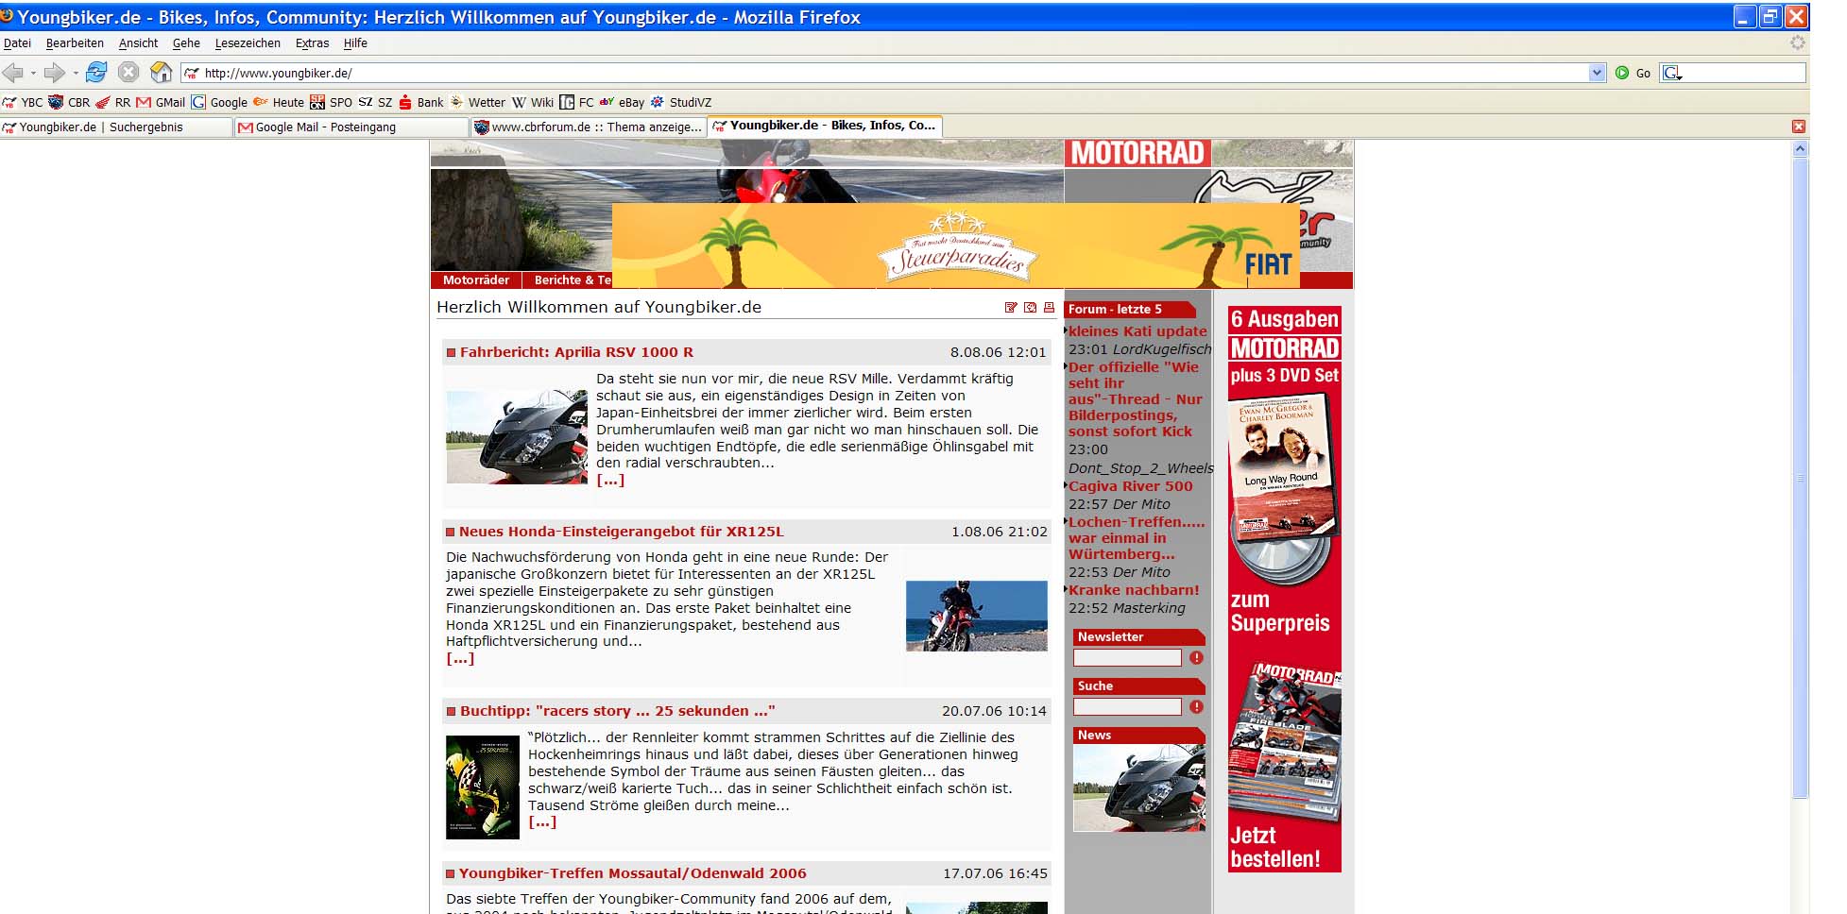
Task: Read more on the Aprilia RSV article [...]
Action: (x=610, y=481)
